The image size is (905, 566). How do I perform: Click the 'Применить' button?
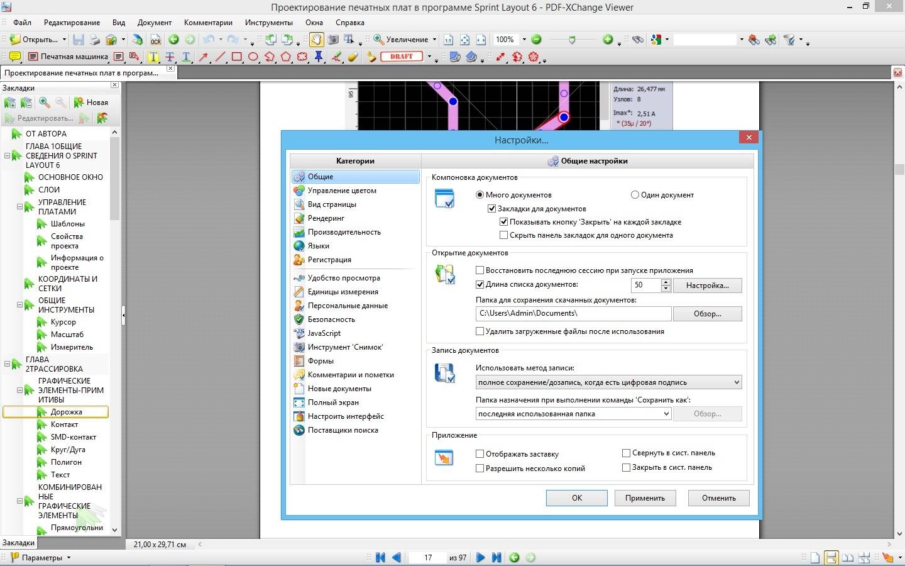point(645,498)
